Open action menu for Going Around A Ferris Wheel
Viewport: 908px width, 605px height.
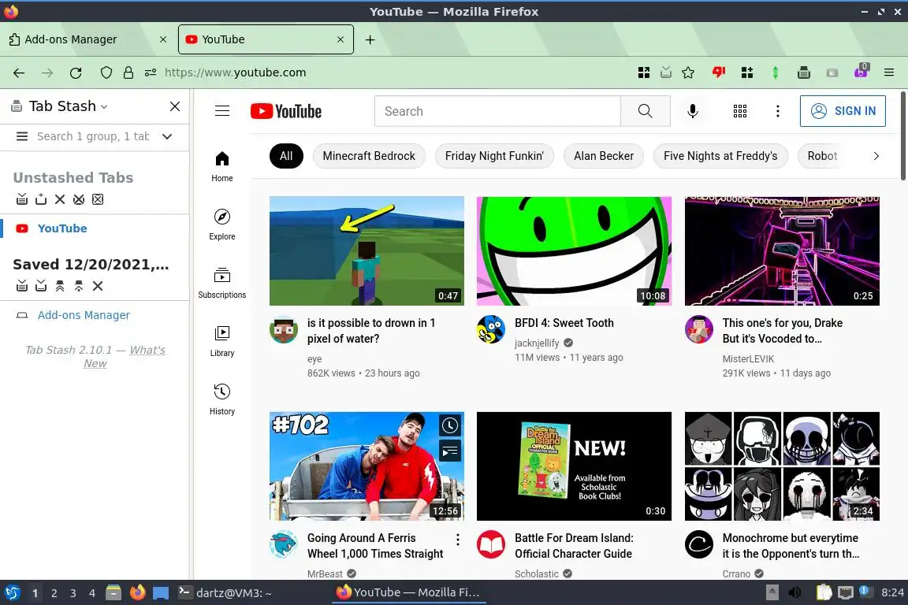457,540
